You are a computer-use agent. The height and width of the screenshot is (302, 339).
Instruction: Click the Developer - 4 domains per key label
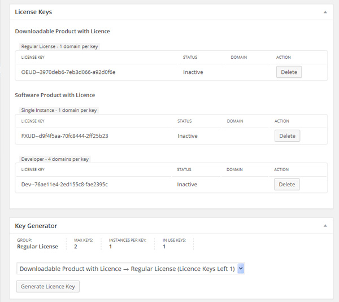[x=55, y=159]
